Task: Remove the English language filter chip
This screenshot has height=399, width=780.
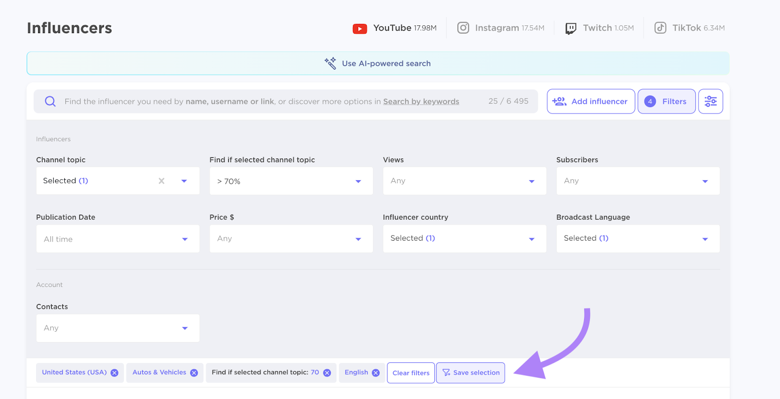Action: [376, 373]
